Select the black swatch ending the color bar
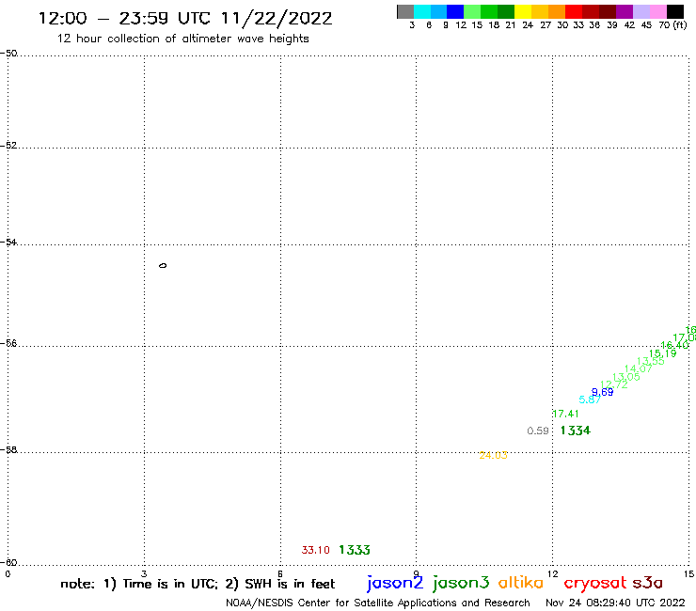 tap(675, 11)
